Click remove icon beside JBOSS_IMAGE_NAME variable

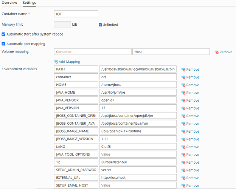pos(183,132)
